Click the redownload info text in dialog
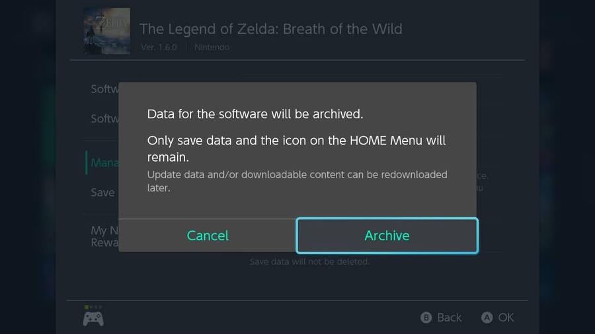This screenshot has height=334, width=595. click(297, 181)
